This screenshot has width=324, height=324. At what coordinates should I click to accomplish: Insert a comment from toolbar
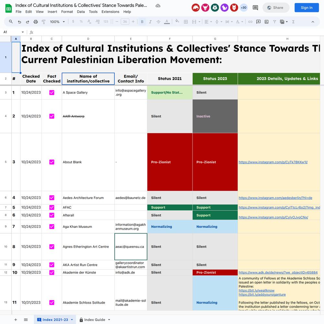click(x=258, y=22)
